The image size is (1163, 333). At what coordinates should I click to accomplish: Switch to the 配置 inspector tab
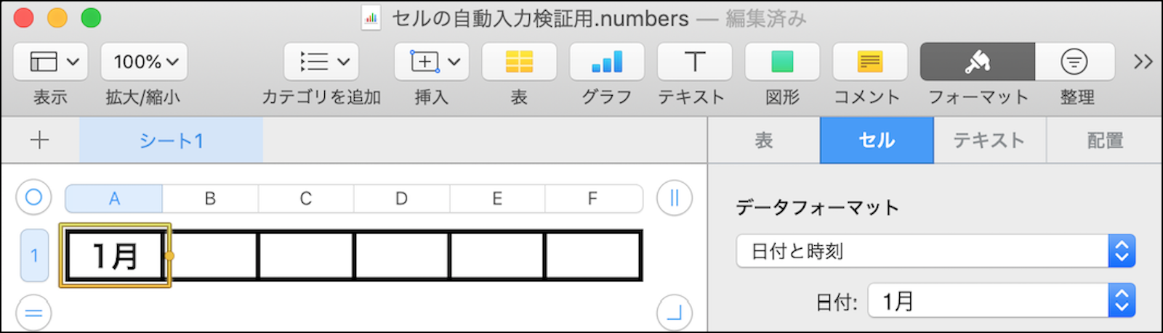[1105, 140]
